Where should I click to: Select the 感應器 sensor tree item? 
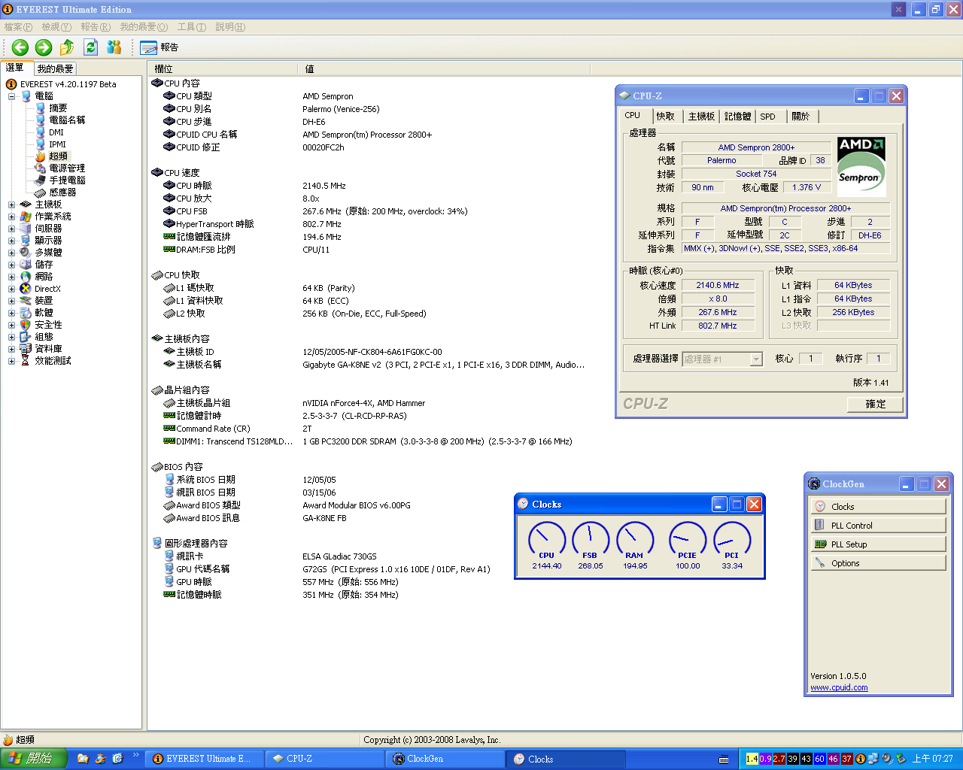[62, 192]
